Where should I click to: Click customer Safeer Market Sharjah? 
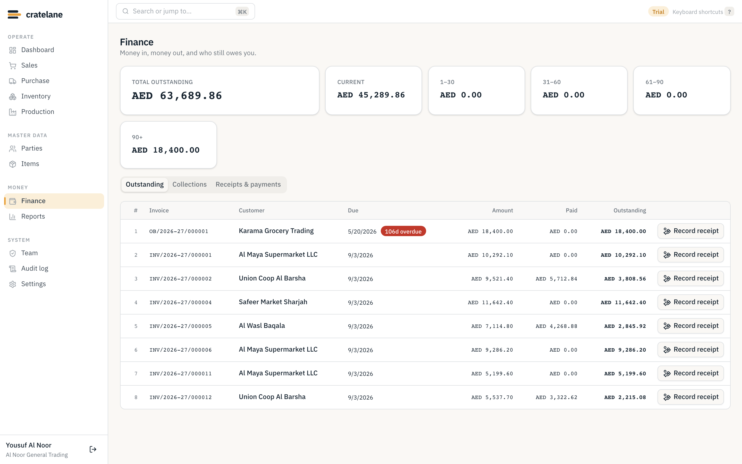coord(273,302)
